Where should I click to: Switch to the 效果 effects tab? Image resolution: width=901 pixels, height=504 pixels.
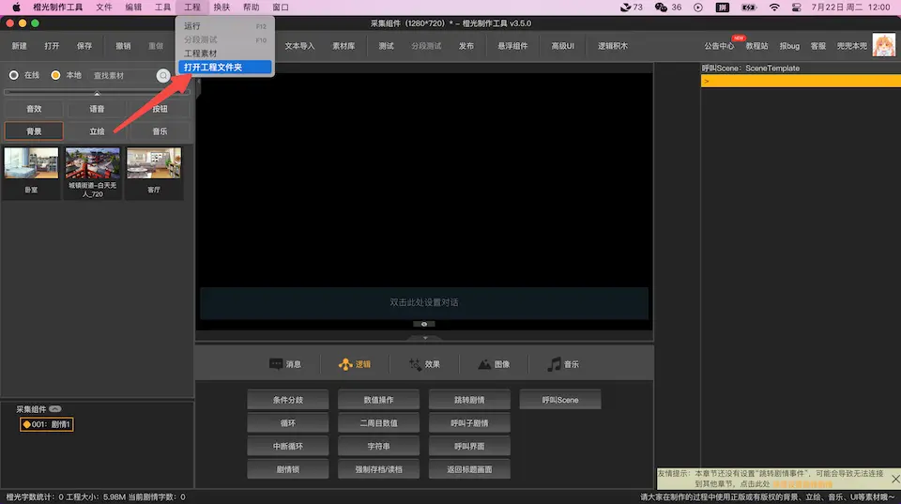[424, 364]
